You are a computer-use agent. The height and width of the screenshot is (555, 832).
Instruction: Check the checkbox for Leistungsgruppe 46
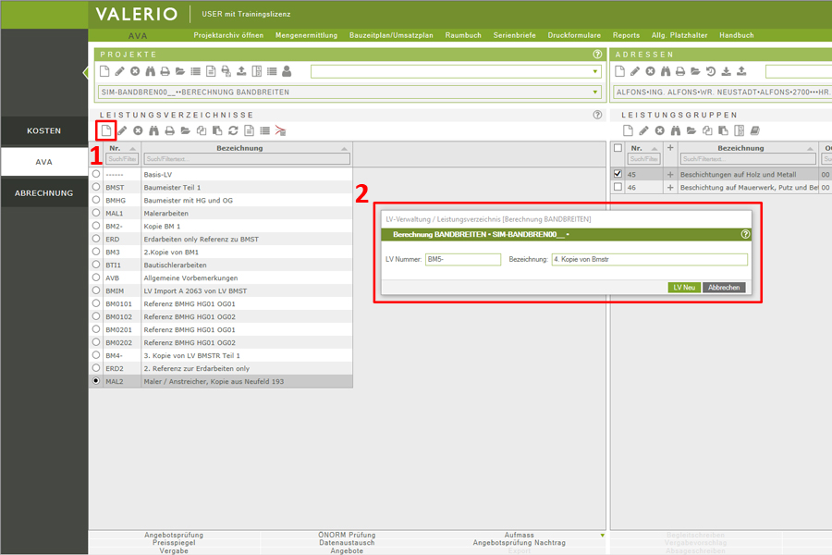(618, 187)
